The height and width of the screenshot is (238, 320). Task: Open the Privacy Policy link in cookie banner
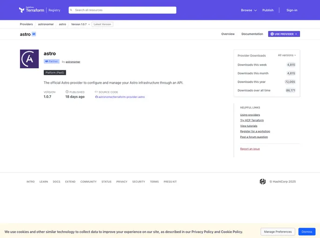[202, 232]
